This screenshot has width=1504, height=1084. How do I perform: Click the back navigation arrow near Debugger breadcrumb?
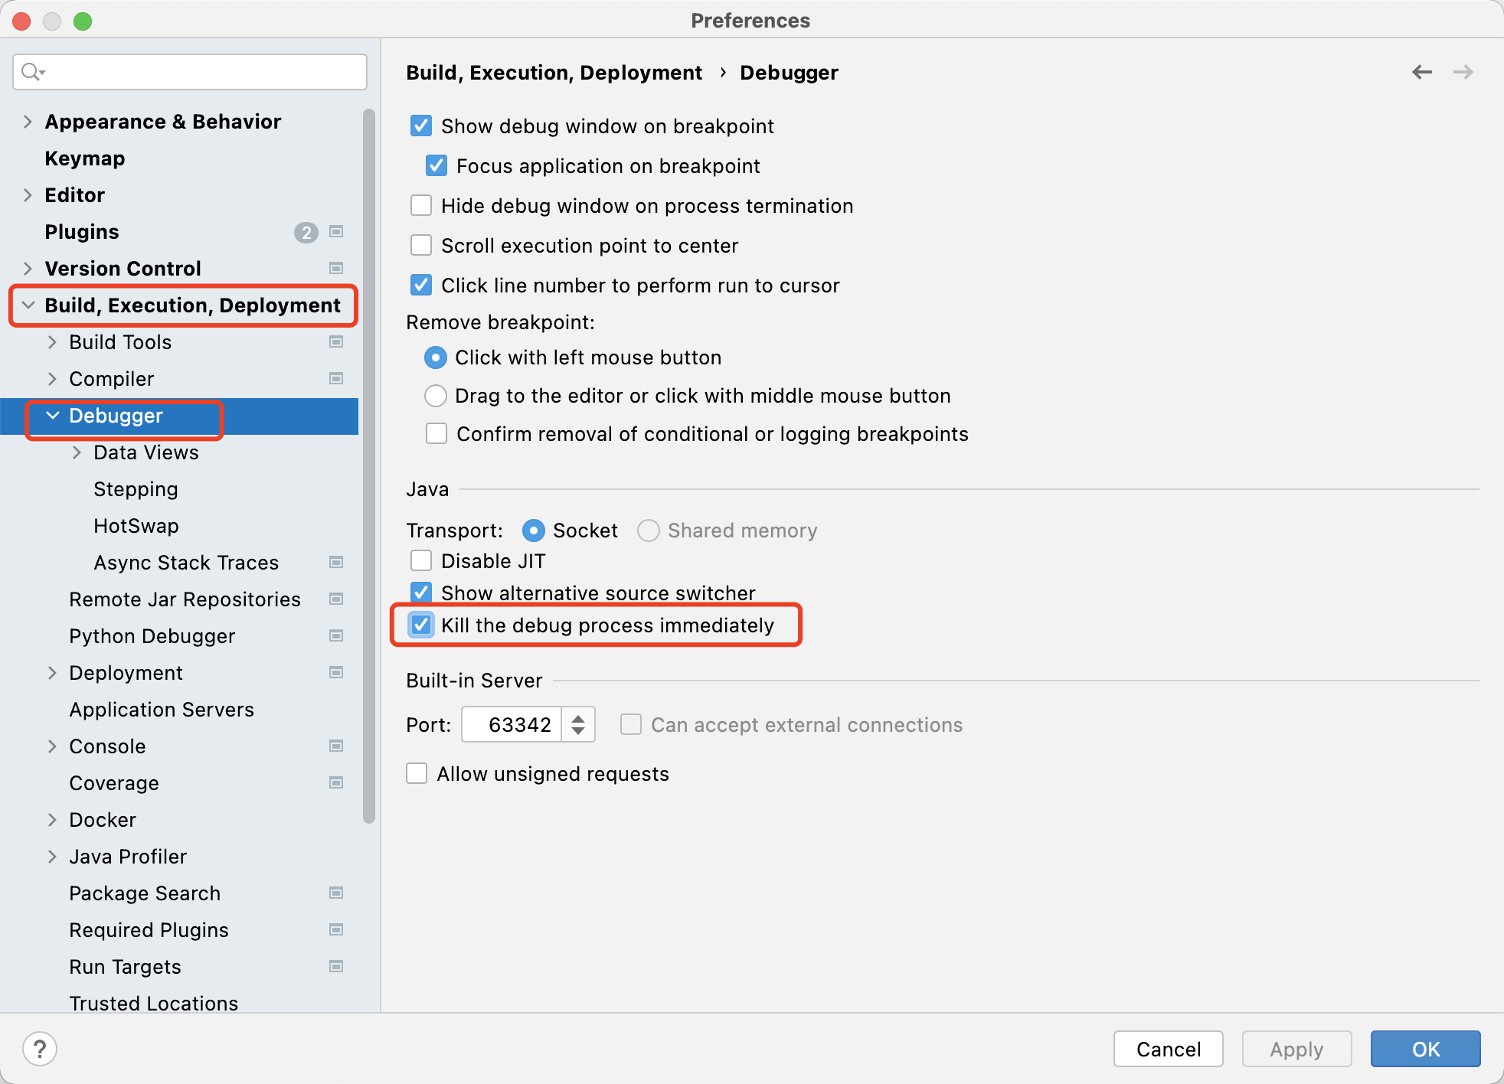(x=1423, y=72)
